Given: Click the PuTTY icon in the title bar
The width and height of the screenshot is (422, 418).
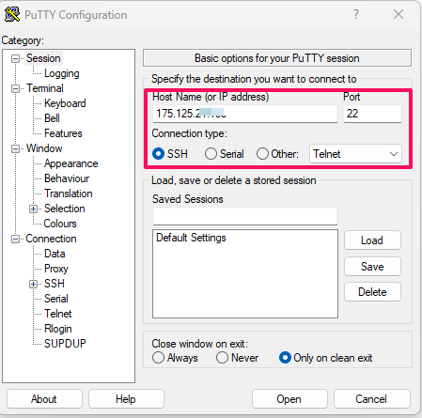Looking at the screenshot, I should (12, 14).
